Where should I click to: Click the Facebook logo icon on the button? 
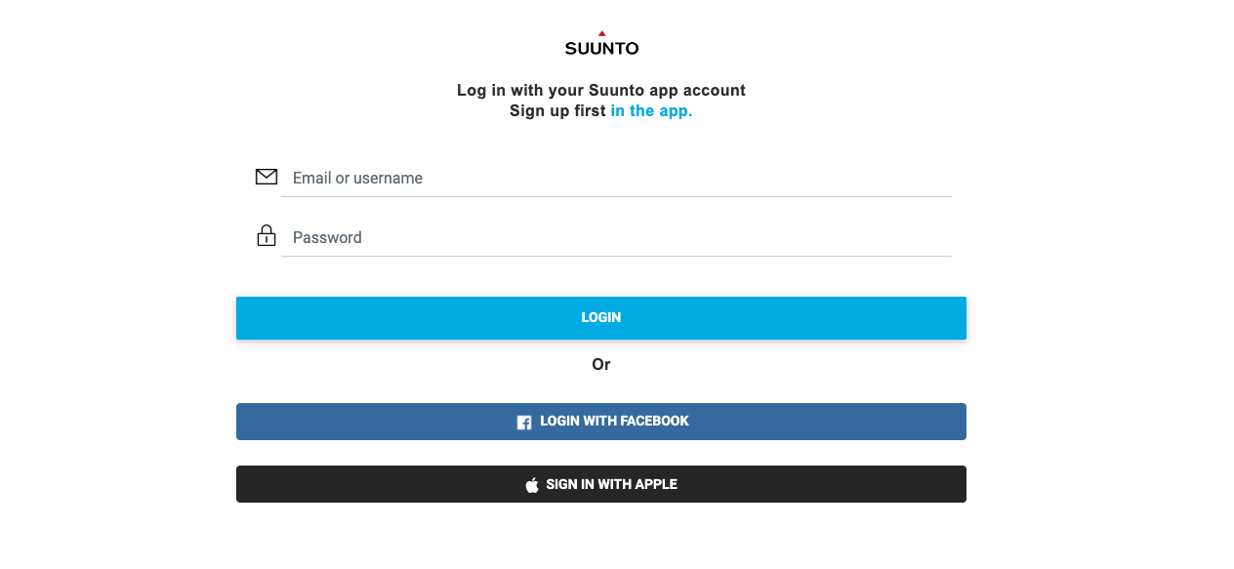click(524, 422)
